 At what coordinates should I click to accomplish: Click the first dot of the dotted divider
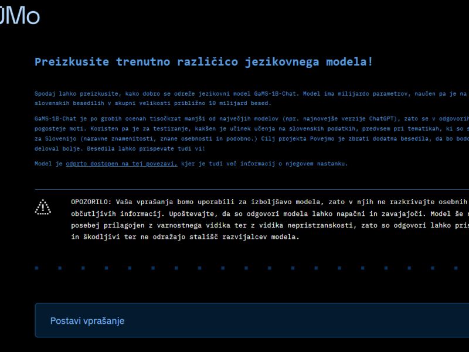[37, 268]
